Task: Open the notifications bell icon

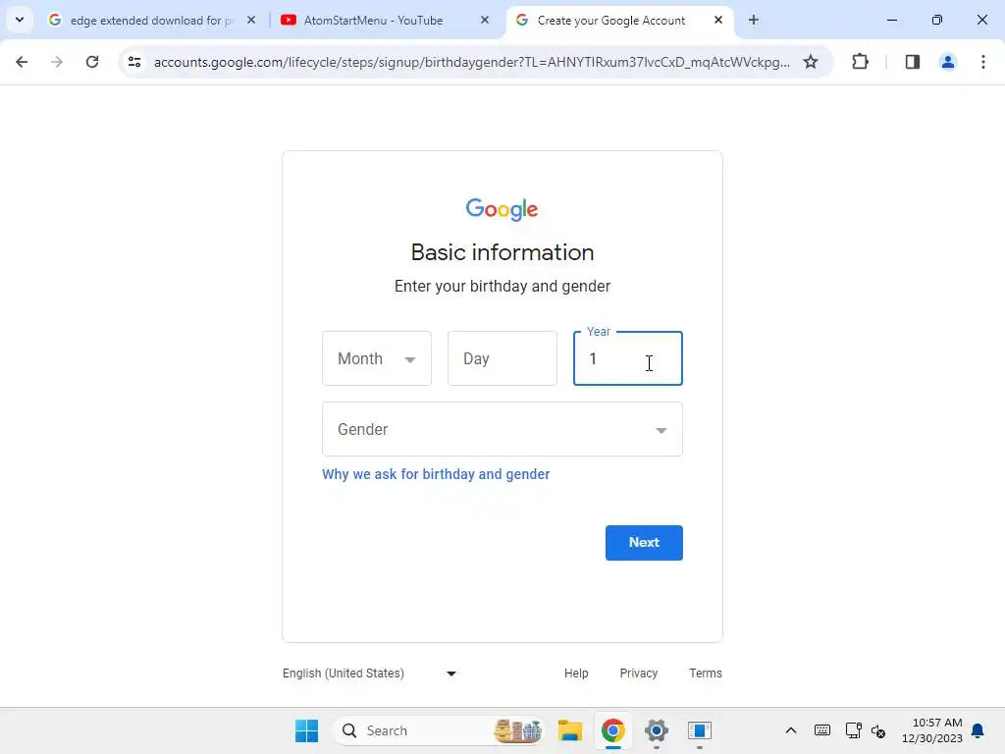Action: pyautogui.click(x=978, y=730)
